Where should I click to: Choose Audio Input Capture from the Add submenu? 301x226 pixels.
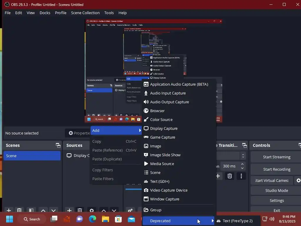point(178,93)
